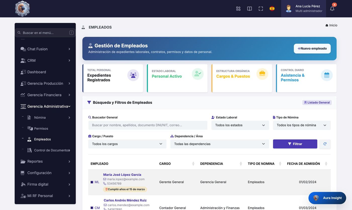Click the 01/02/2024 admission date
This screenshot has width=352, height=210.
point(308,182)
